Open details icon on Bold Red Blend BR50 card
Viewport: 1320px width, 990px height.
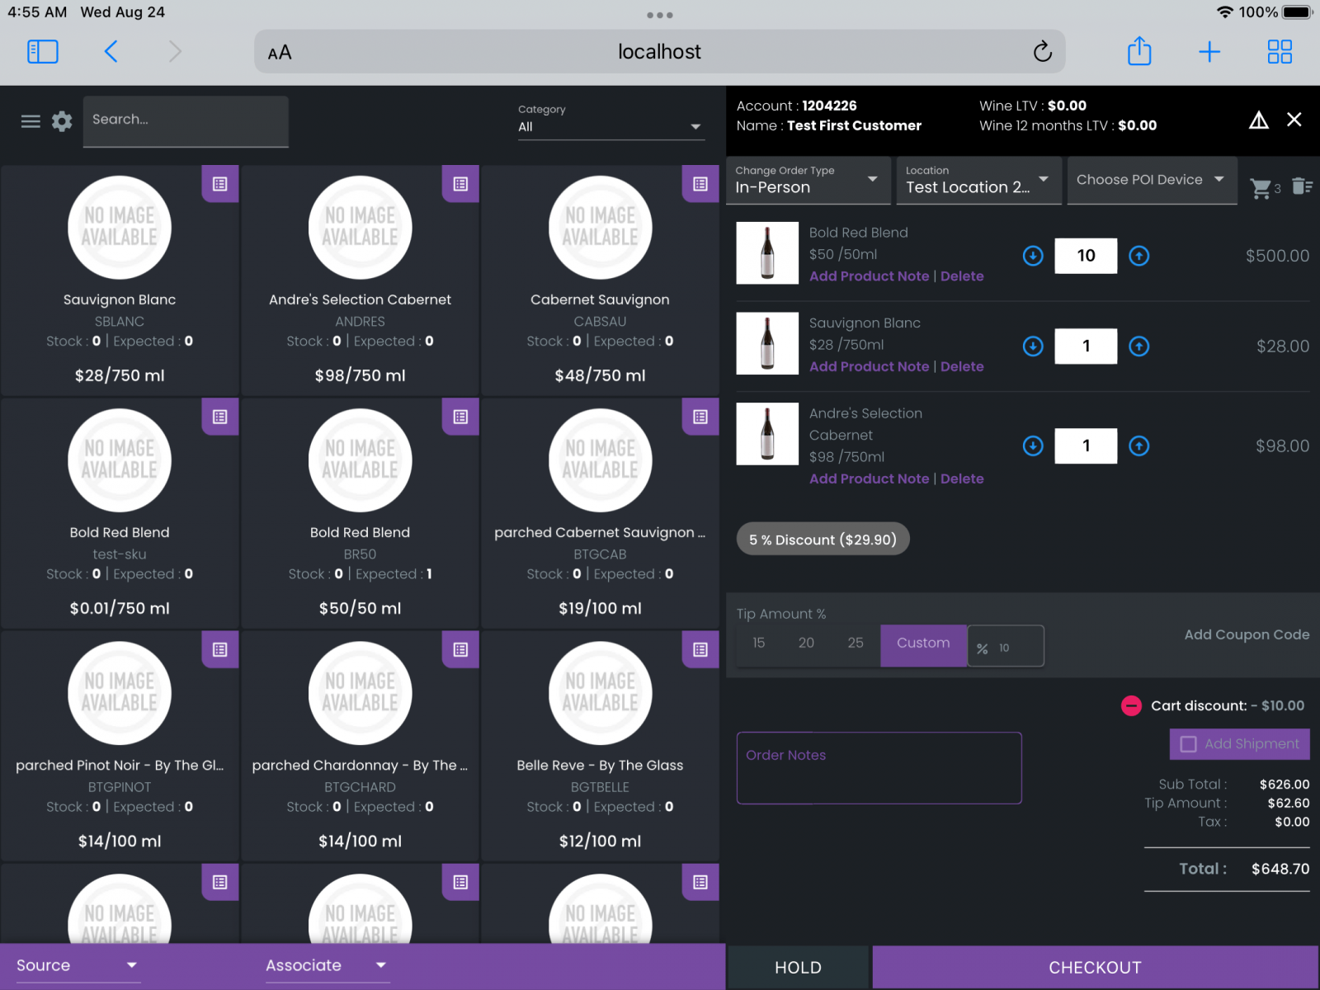click(x=460, y=417)
